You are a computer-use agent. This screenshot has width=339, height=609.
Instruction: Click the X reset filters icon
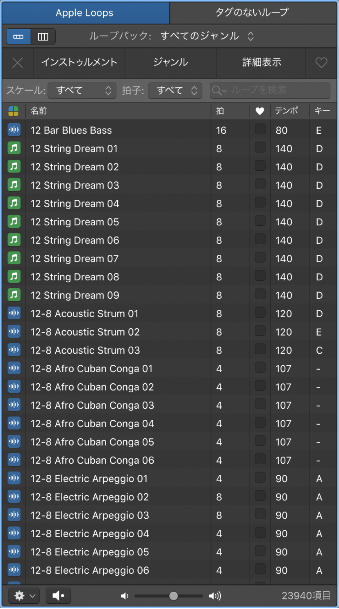(x=17, y=62)
